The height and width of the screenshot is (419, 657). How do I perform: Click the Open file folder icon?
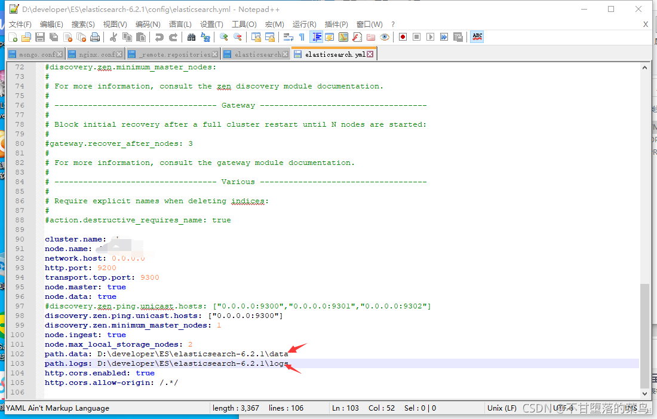tap(26, 37)
